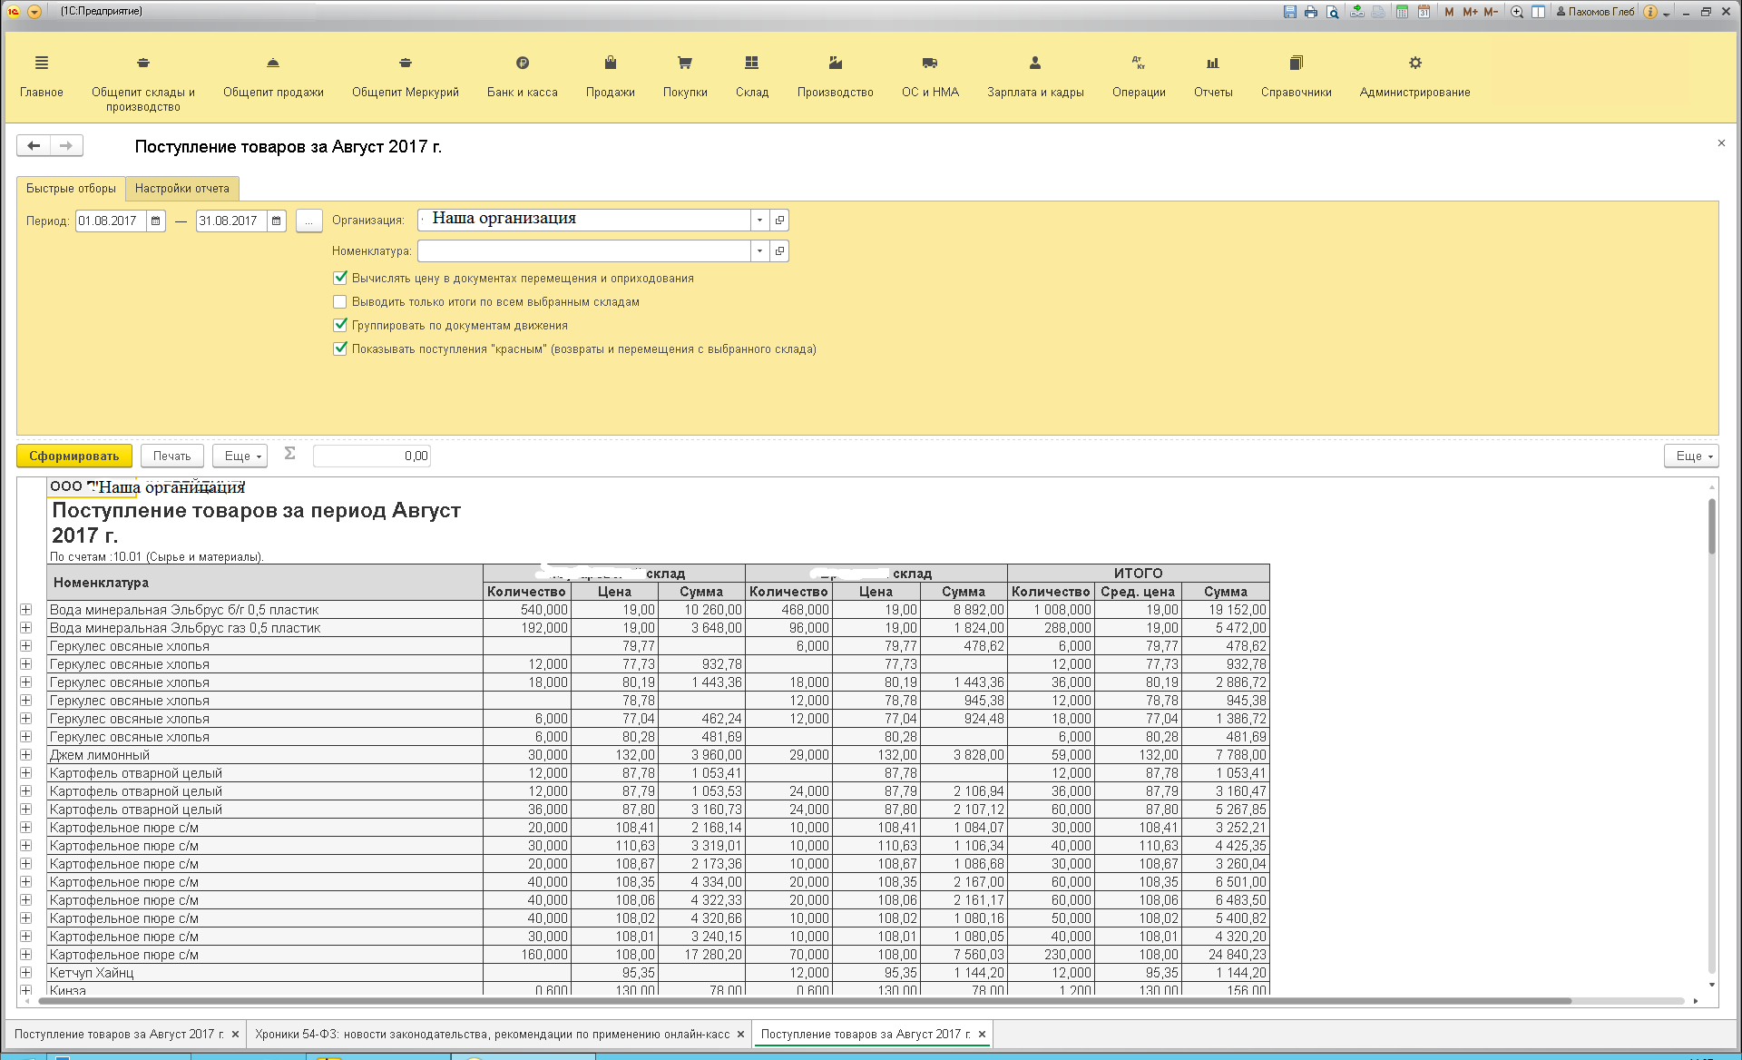Click the forward navigation arrow
The image size is (1742, 1060).
(x=66, y=145)
